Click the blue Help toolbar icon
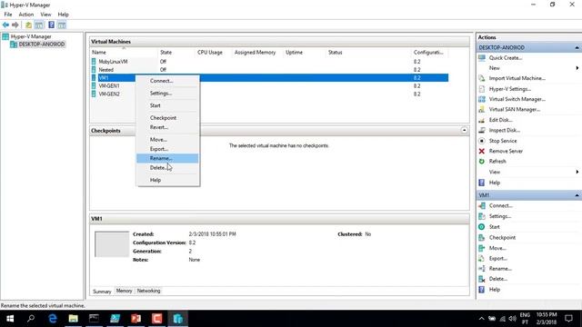The image size is (582, 327). (51, 25)
